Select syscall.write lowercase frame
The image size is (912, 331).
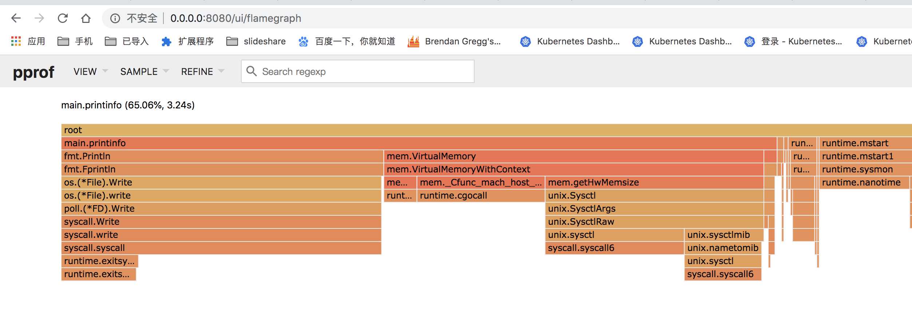coord(221,235)
